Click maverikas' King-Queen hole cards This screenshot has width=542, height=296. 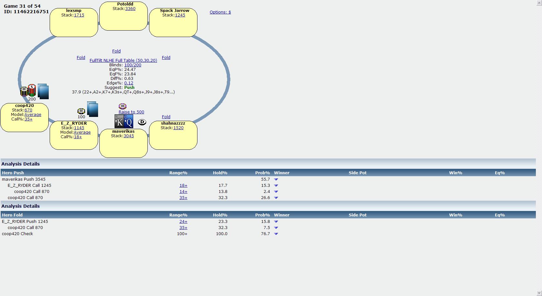click(124, 121)
